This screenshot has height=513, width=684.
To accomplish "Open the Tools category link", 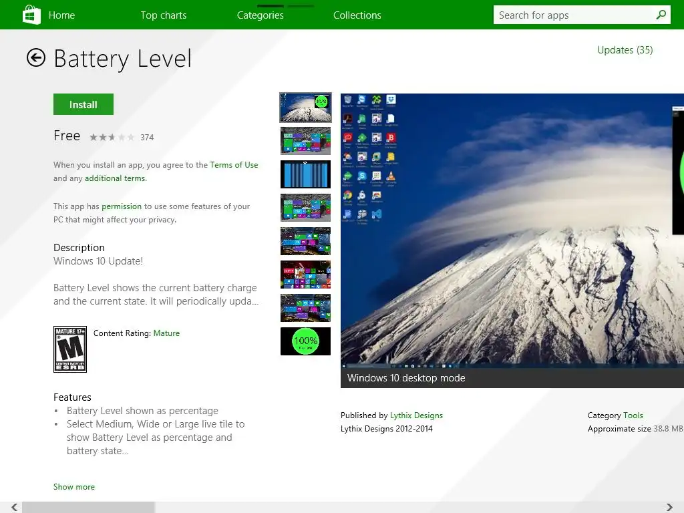I will (x=633, y=415).
